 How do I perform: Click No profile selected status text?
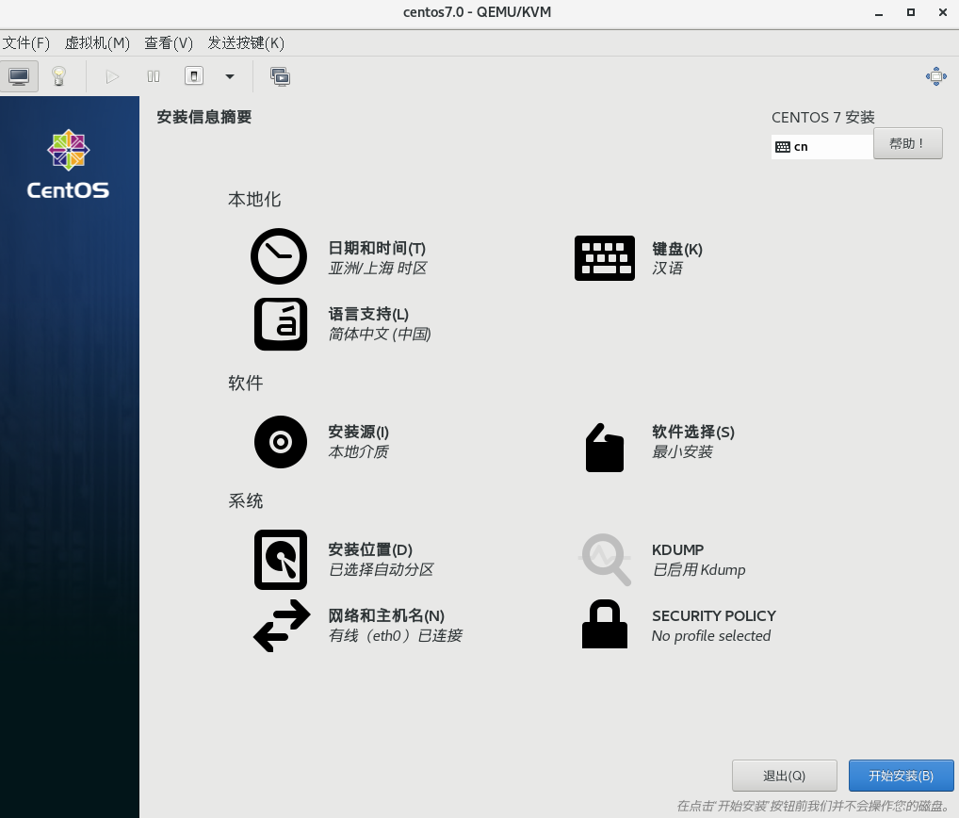tap(711, 636)
